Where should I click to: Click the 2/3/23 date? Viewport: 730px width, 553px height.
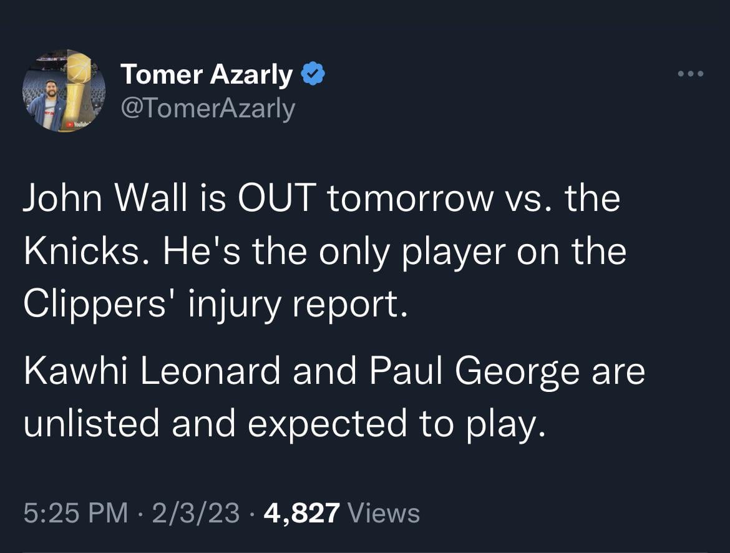pos(197,513)
